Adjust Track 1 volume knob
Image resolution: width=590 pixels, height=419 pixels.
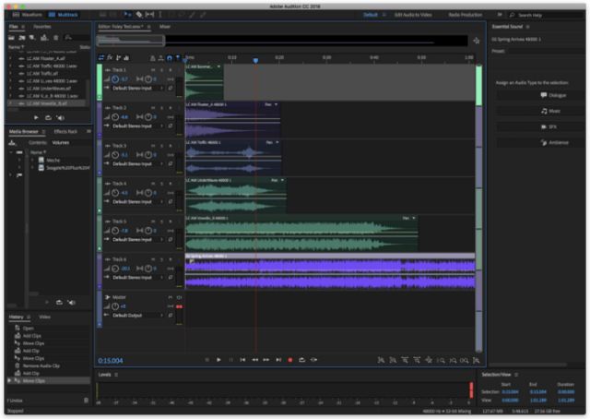point(115,79)
